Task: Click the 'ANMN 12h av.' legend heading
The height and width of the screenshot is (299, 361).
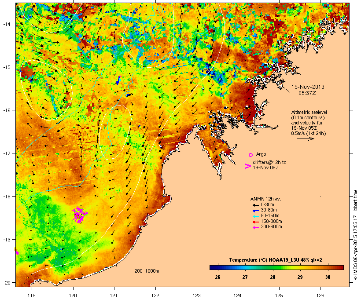Action: click(x=265, y=199)
